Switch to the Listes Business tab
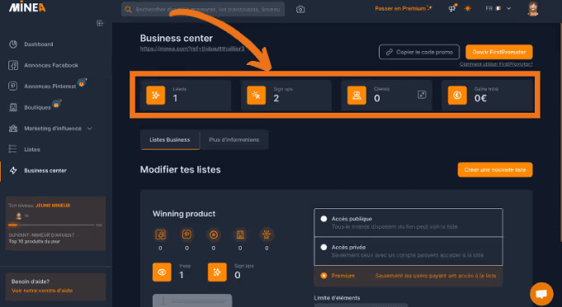The image size is (562, 307). tap(169, 140)
